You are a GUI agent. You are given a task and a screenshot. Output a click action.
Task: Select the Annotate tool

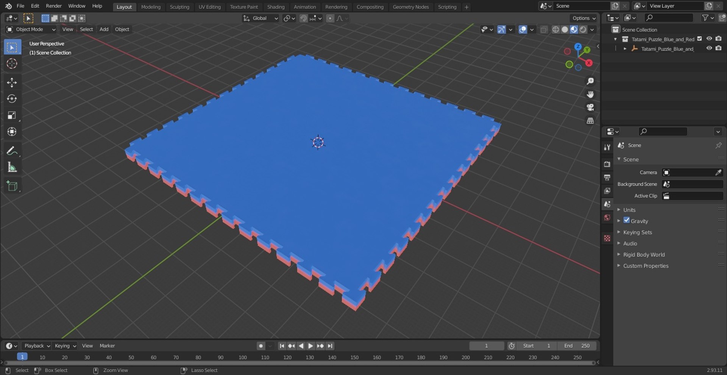click(x=12, y=151)
